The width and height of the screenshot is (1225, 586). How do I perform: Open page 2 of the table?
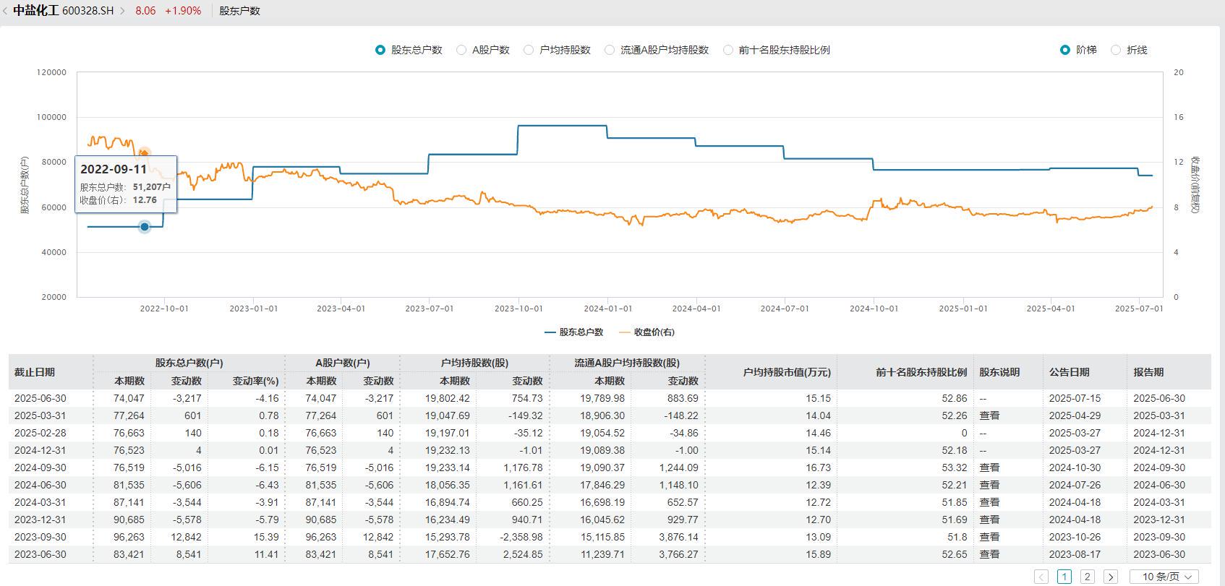(1088, 577)
